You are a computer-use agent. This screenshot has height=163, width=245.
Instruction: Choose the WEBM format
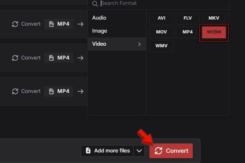click(x=214, y=32)
